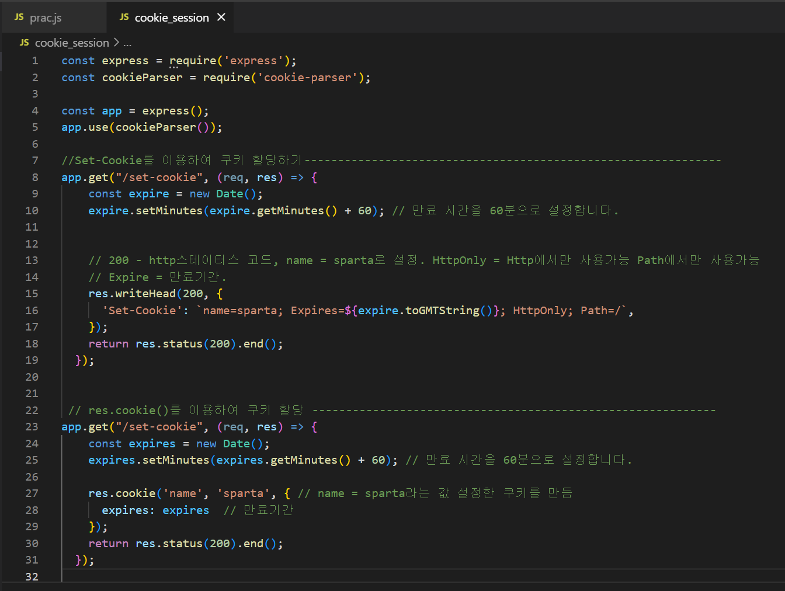Click return statement on line 18
785x591 pixels.
pos(186,344)
